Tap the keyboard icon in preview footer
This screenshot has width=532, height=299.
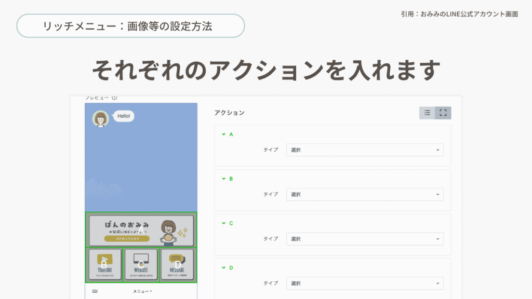pyautogui.click(x=95, y=291)
